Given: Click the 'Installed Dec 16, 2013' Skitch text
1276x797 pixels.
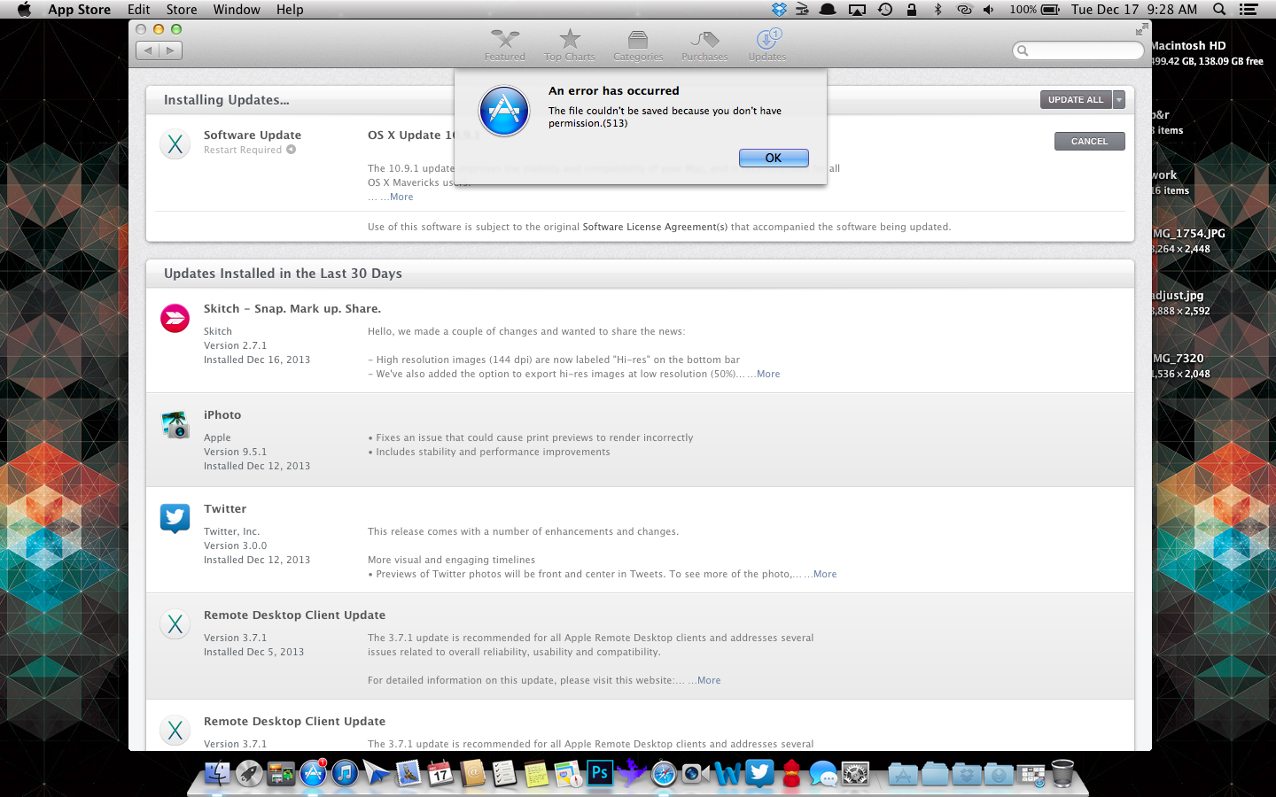Looking at the screenshot, I should coord(257,360).
